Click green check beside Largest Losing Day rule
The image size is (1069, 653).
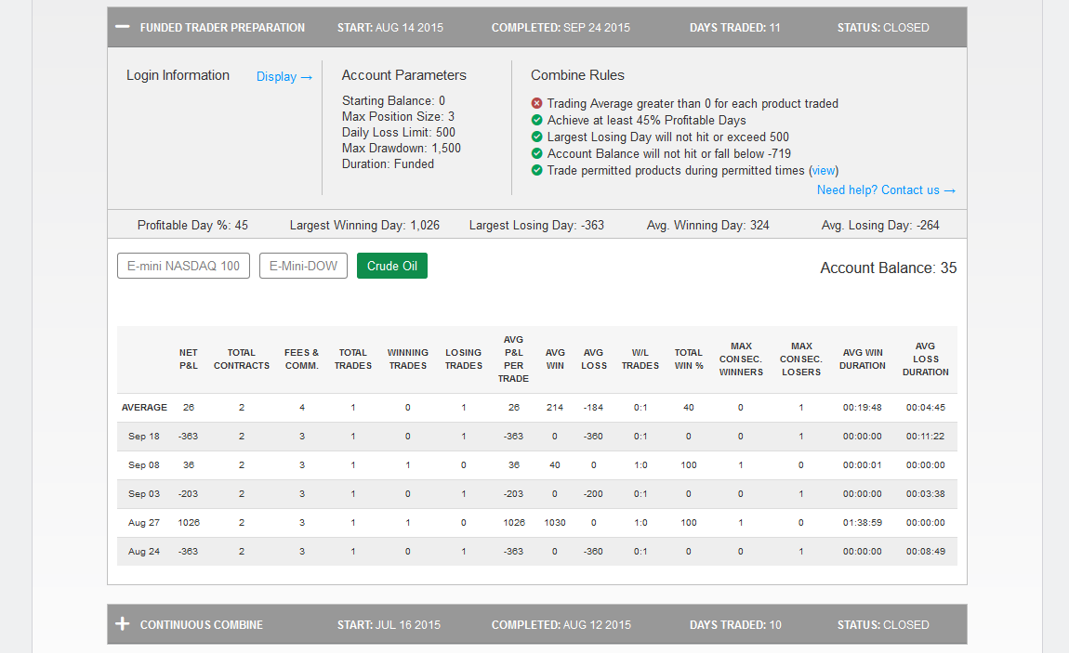coord(536,137)
